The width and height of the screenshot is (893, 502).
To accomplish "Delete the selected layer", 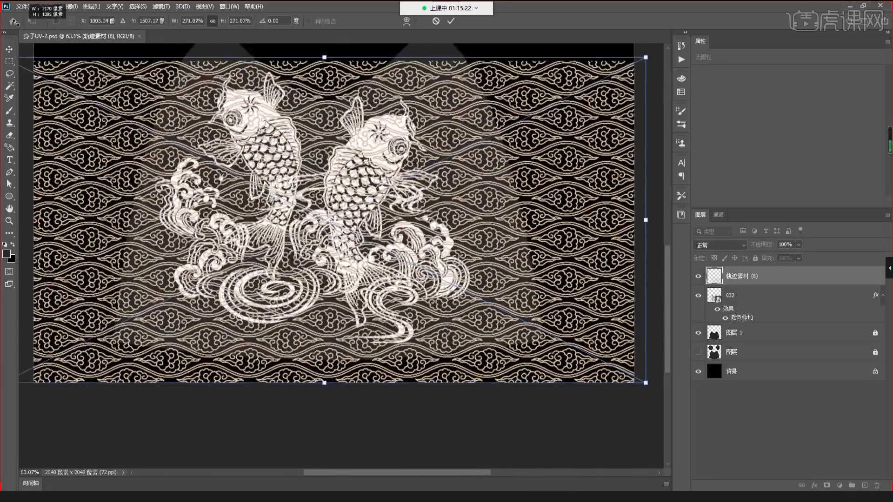I will click(877, 485).
